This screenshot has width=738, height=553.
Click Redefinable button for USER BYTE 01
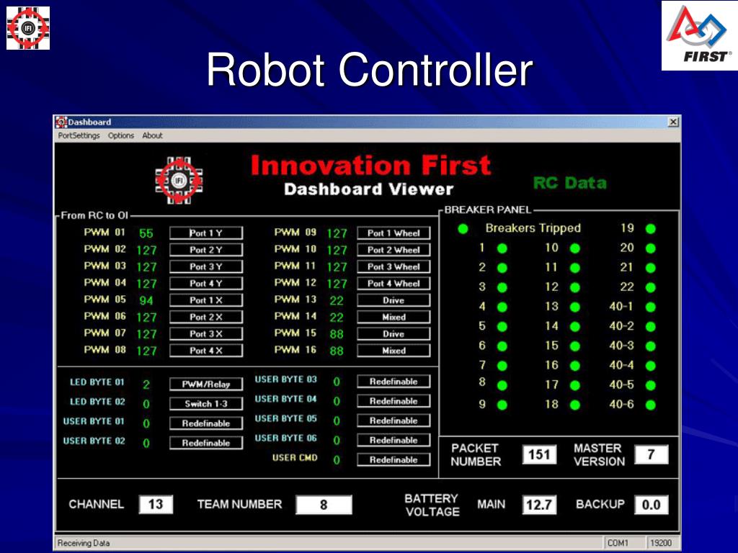(x=206, y=423)
